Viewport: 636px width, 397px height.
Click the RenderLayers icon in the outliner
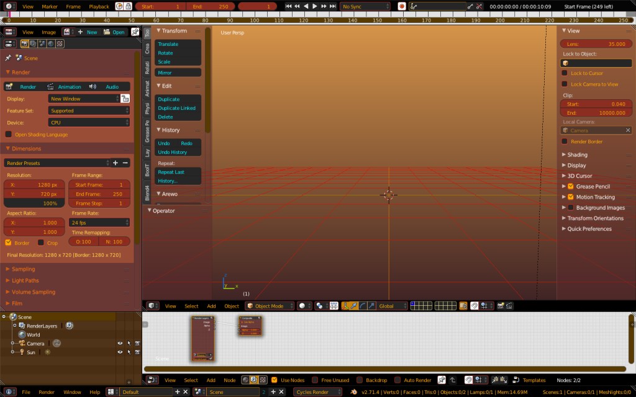22,326
